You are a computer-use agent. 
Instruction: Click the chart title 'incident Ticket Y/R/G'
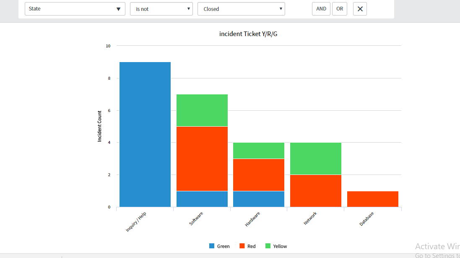[x=248, y=34]
